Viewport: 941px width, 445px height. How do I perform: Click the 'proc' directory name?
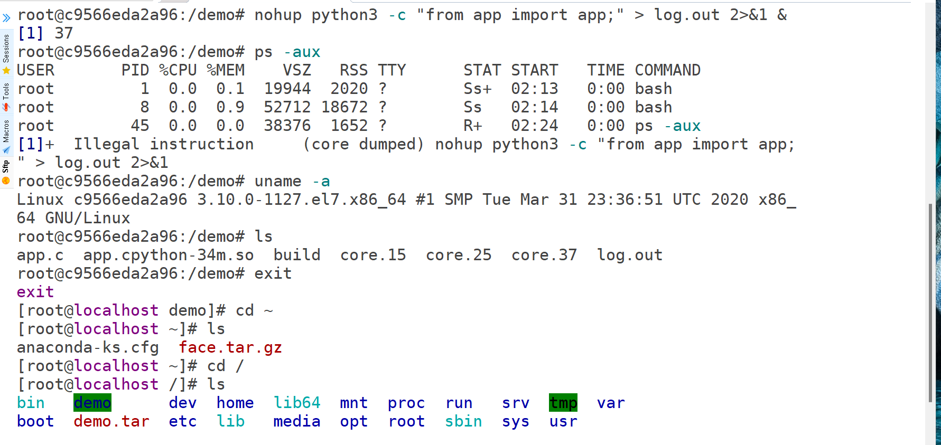tap(406, 403)
